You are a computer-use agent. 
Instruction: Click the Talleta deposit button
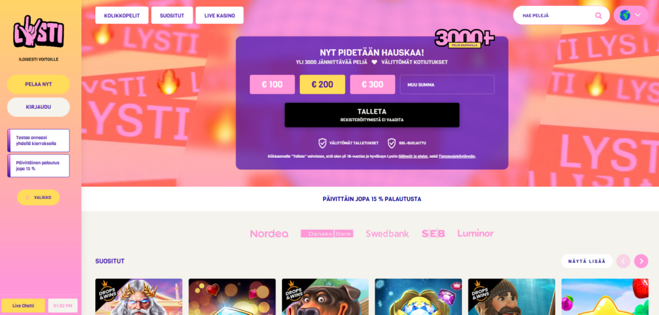372,115
